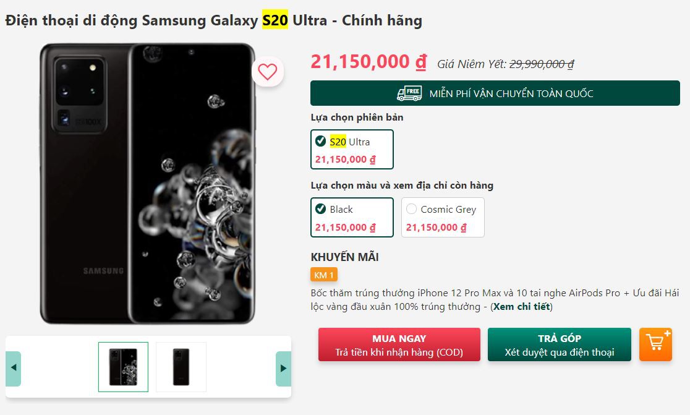The image size is (690, 415).
Task: Click the MUA NGAY buy button
Action: pyautogui.click(x=399, y=344)
